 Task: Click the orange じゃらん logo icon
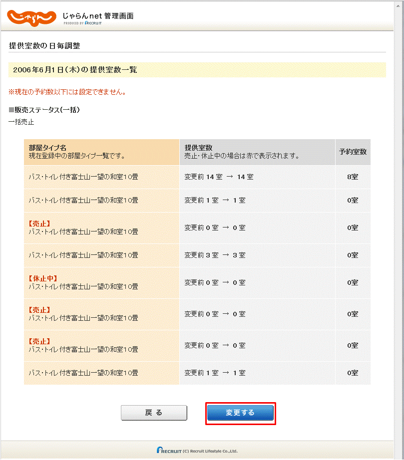tap(30, 16)
